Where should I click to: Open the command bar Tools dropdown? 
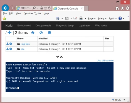pos(113,18)
